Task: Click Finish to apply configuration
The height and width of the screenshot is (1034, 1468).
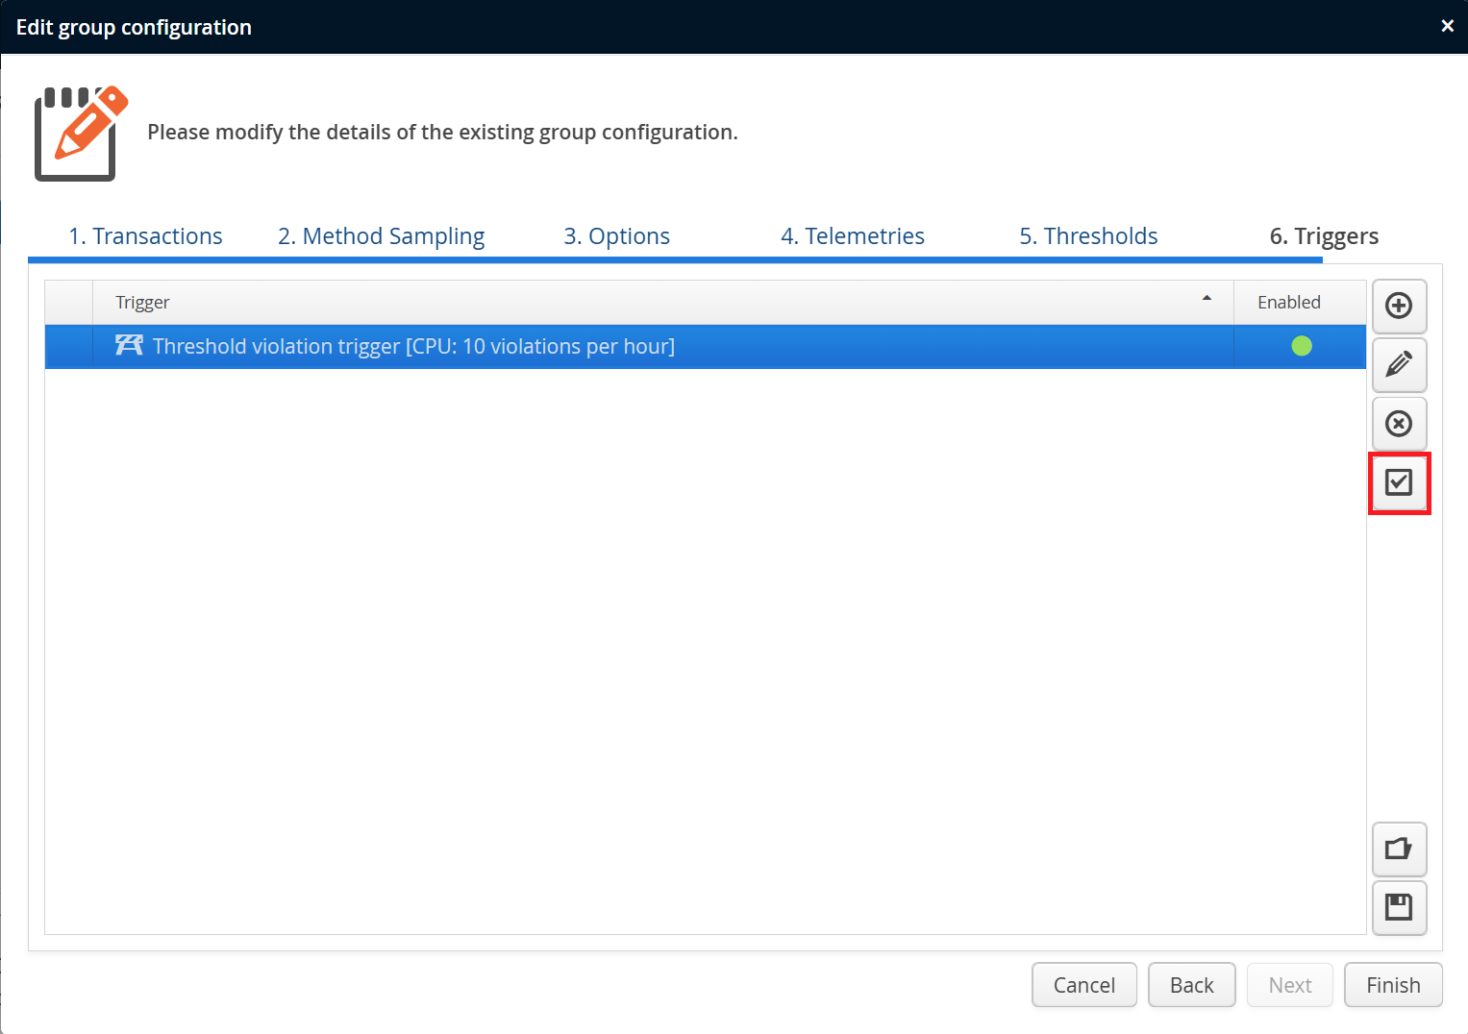Action: point(1393,985)
